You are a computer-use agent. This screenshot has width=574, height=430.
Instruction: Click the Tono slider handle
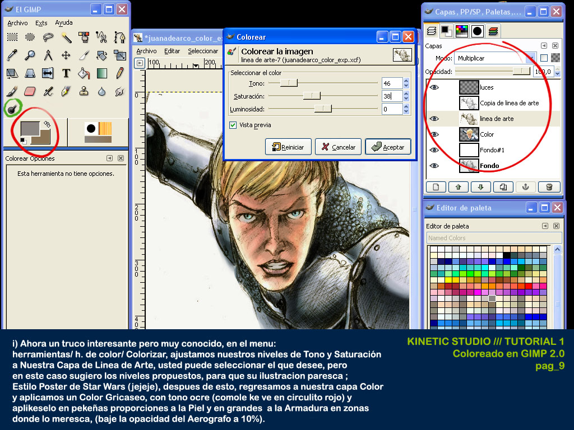click(289, 83)
